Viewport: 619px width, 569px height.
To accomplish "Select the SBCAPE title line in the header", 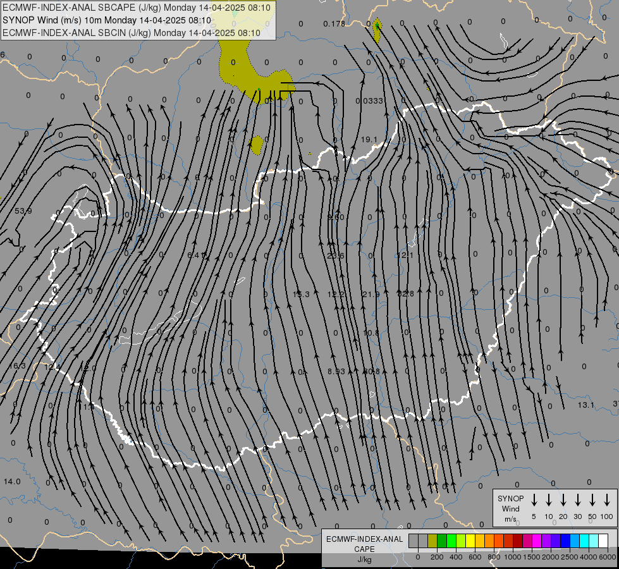I will coord(137,8).
